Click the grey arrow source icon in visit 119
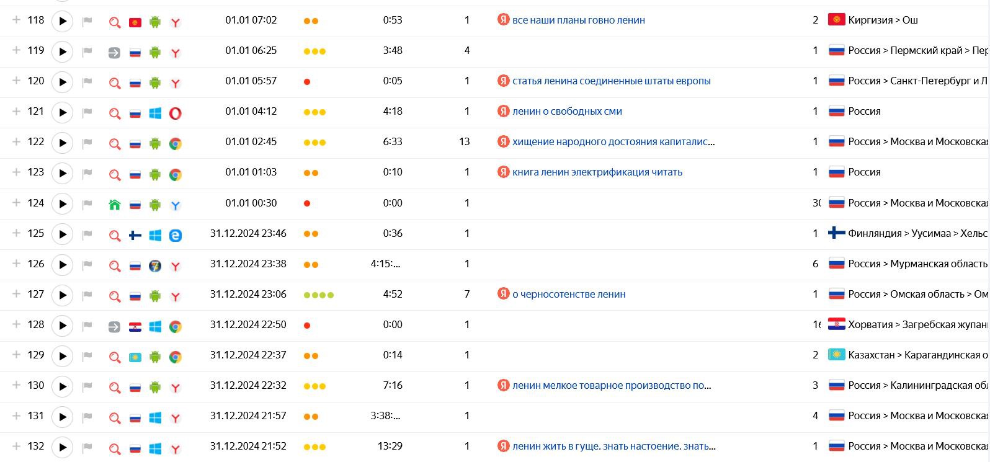This screenshot has width=990, height=462. tap(114, 53)
